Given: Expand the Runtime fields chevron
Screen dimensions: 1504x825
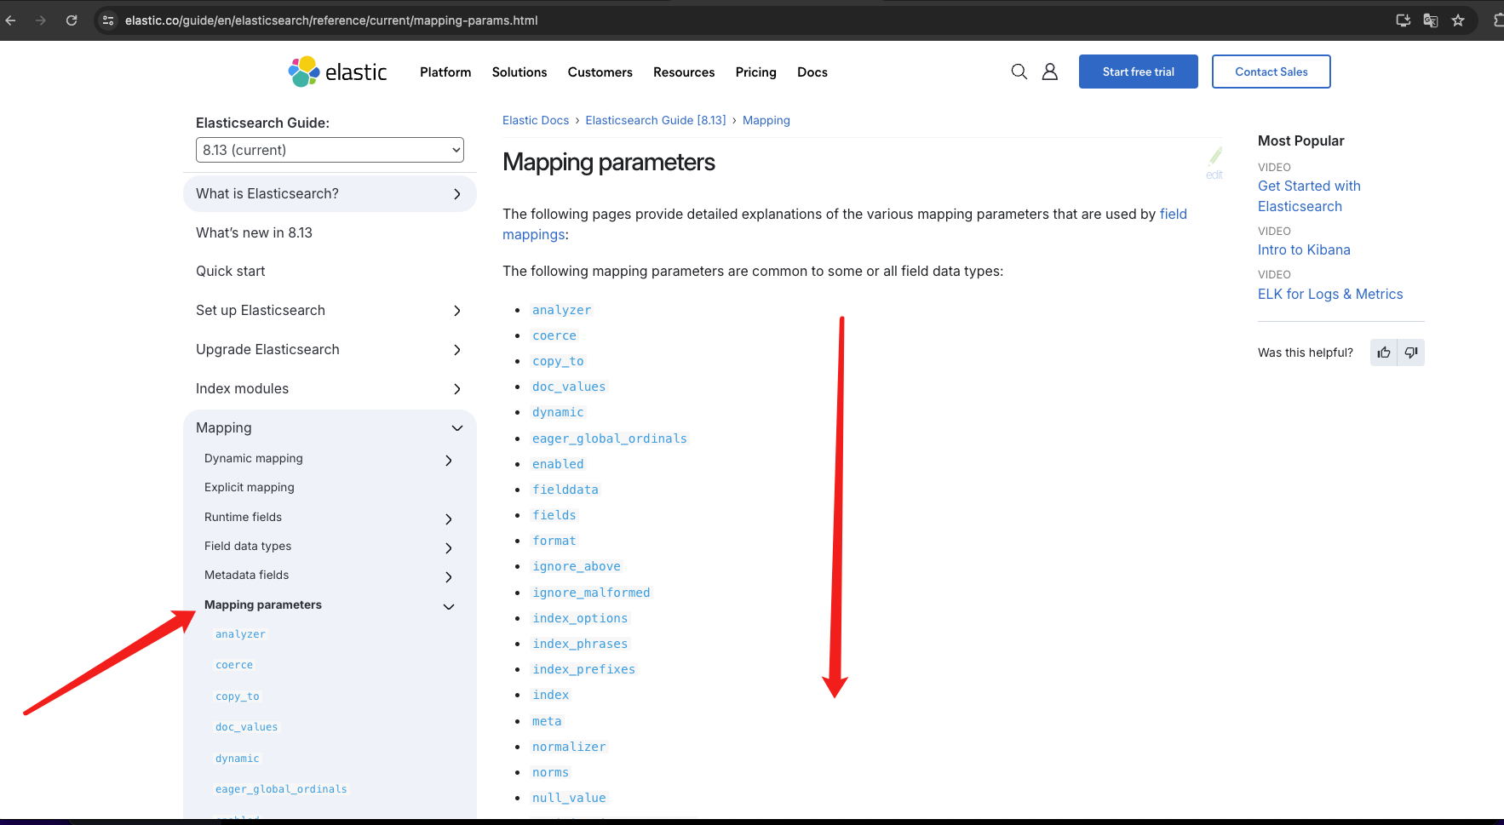Looking at the screenshot, I should 449,519.
